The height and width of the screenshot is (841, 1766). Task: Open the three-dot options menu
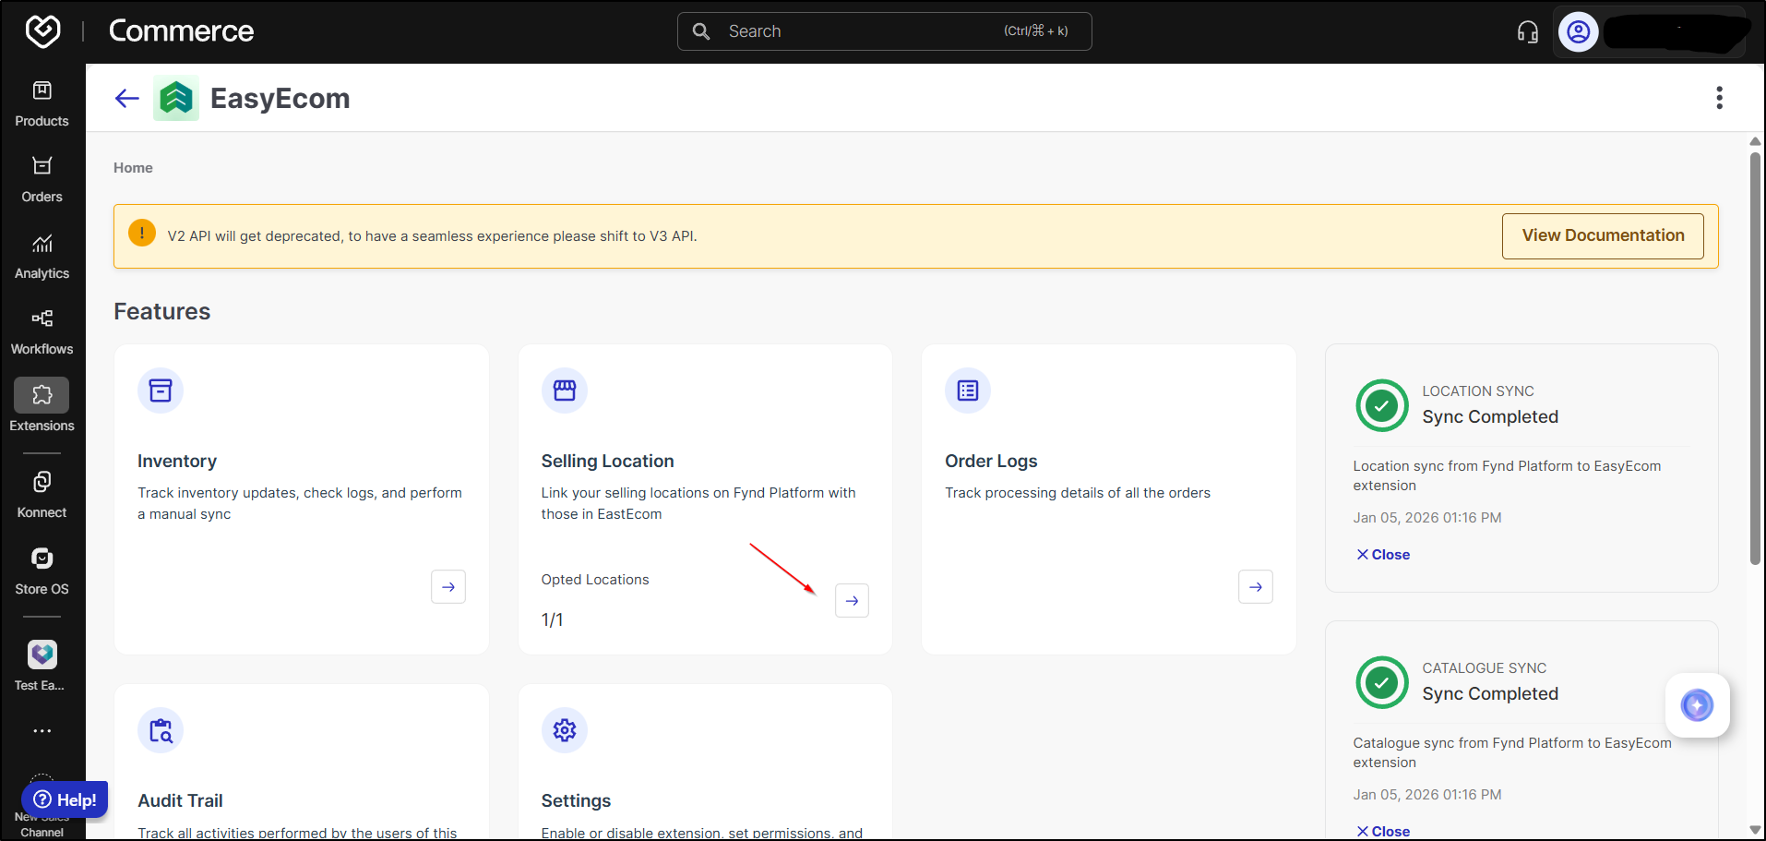pyautogui.click(x=1718, y=98)
